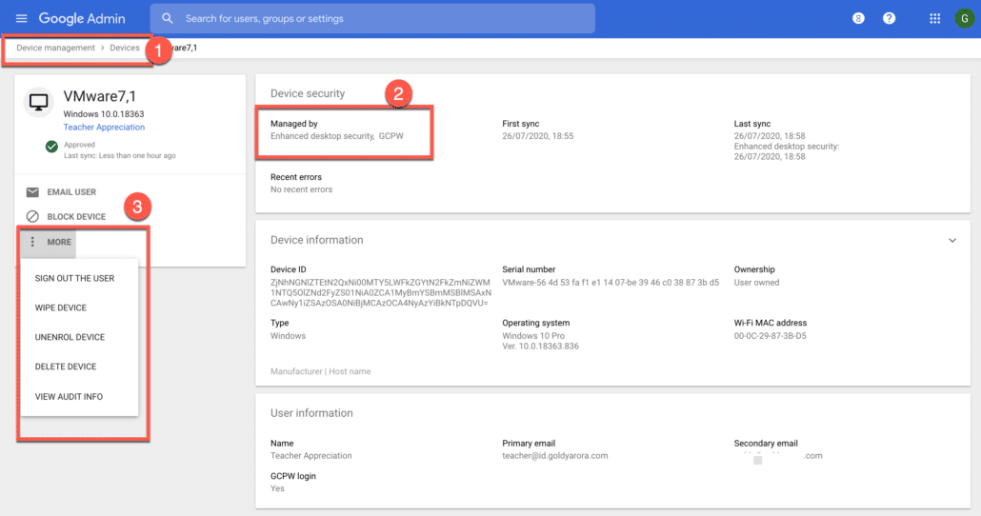
Task: Open the Teacher Appreciation user link
Action: point(104,127)
